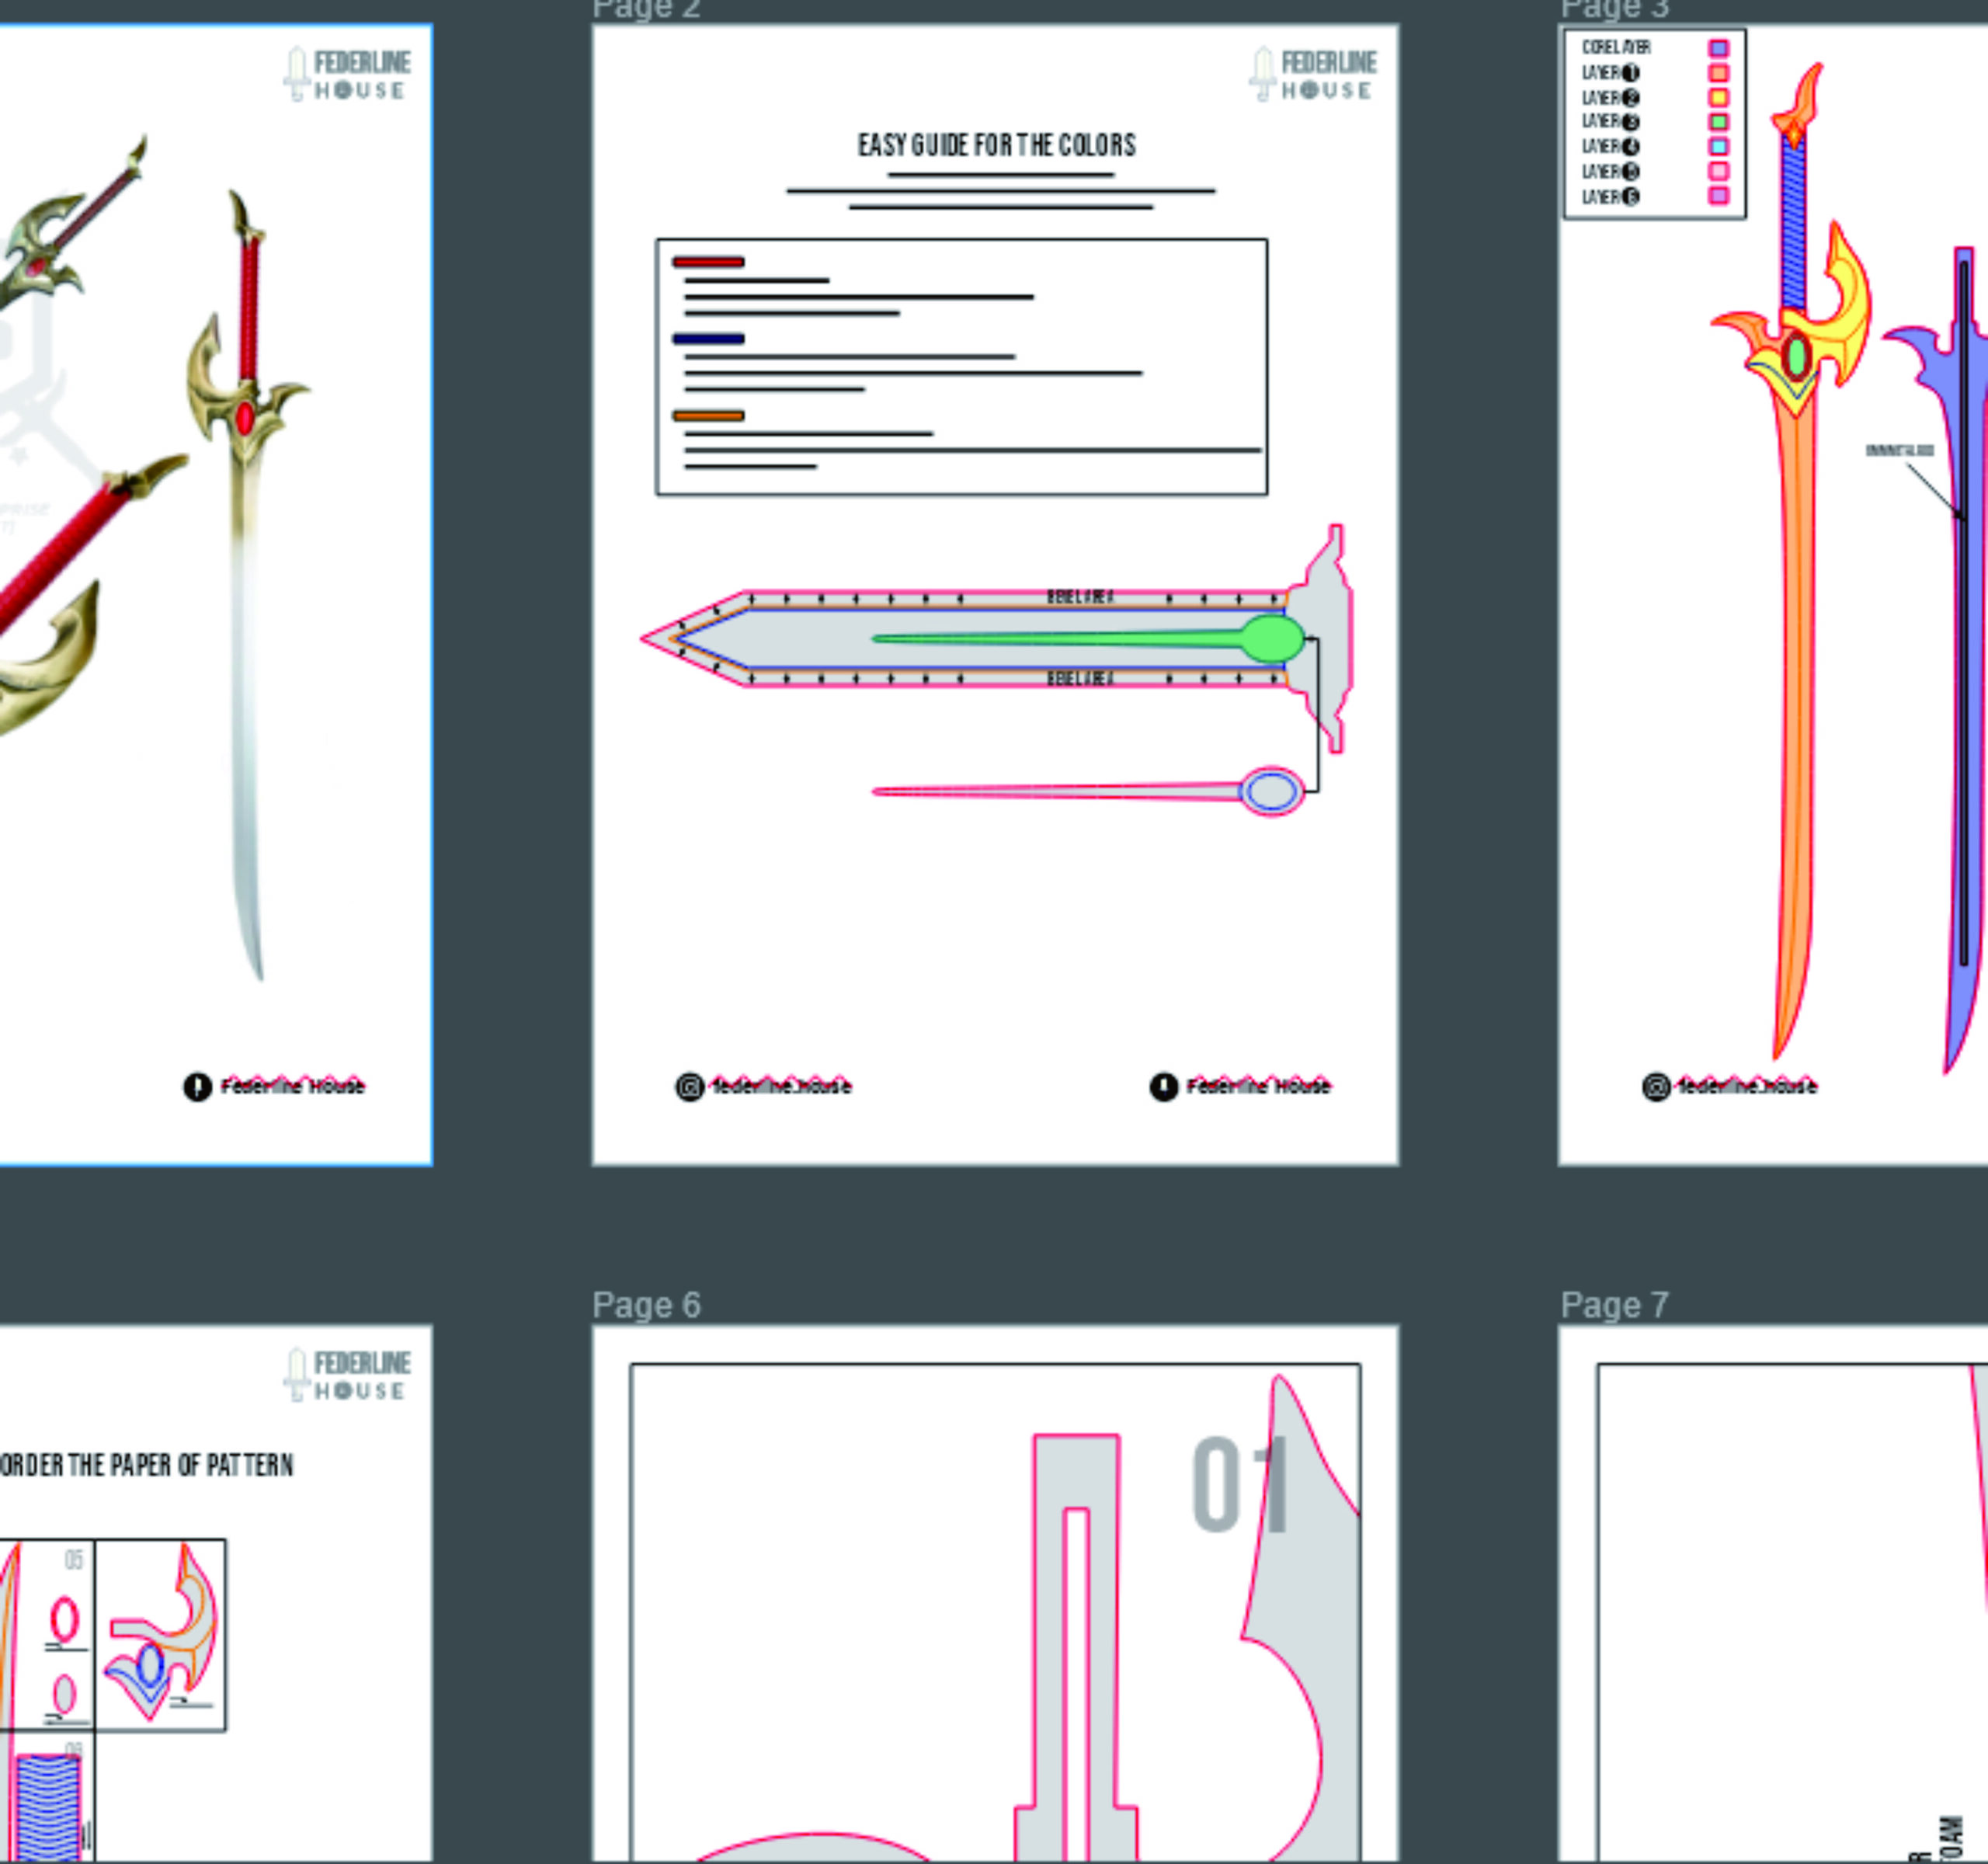1988x1864 pixels.
Task: Click the green gem shape on Page 2
Action: tap(1271, 638)
